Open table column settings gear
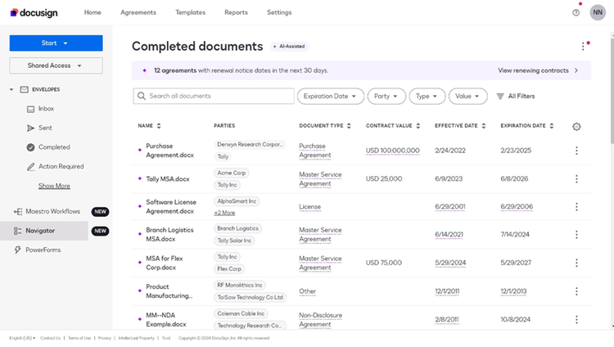 (576, 127)
